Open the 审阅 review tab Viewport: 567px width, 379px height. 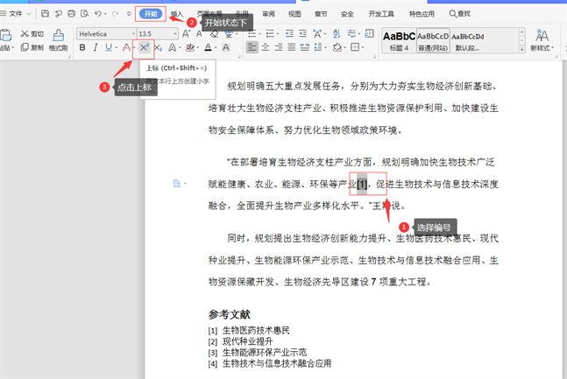[268, 14]
